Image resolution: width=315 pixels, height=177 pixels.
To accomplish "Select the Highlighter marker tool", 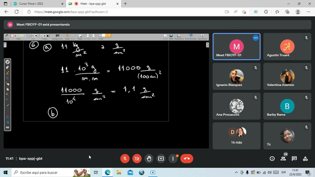I will (7, 73).
